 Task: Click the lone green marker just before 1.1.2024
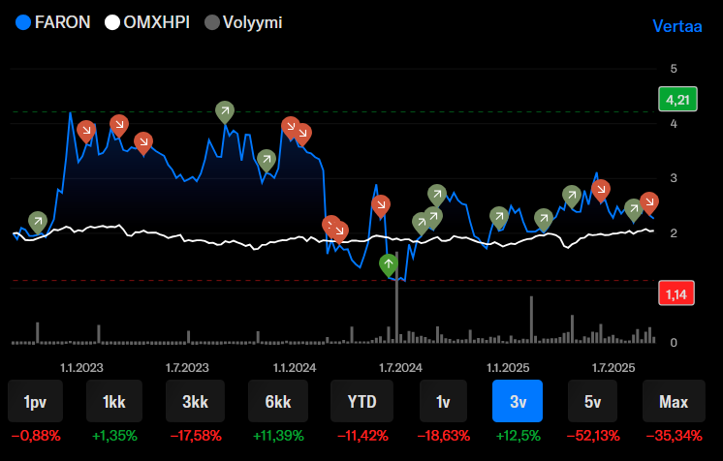tap(267, 159)
